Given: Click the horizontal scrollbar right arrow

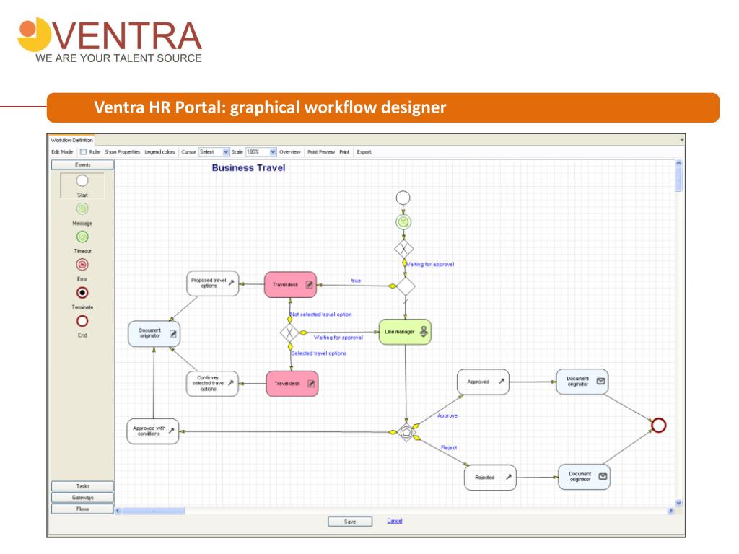Looking at the screenshot, I should [x=670, y=511].
